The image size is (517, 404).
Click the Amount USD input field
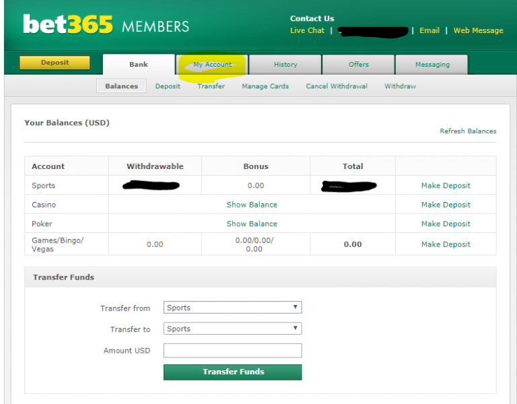tap(232, 350)
